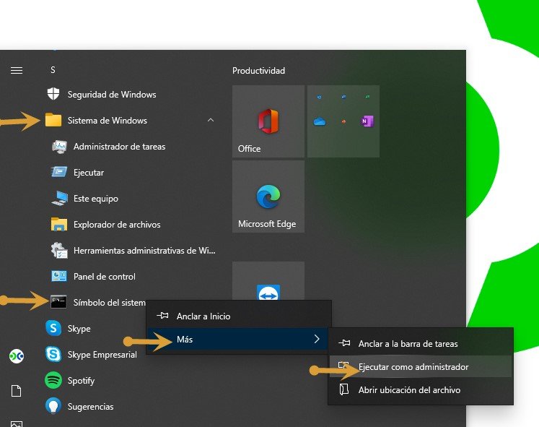The width and height of the screenshot is (539, 427).
Task: Click the Skype Empresarial icon
Action: (x=53, y=354)
